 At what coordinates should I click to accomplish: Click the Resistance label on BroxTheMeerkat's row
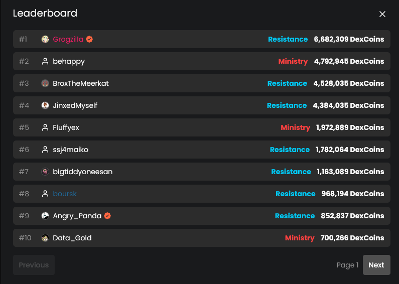click(x=287, y=83)
